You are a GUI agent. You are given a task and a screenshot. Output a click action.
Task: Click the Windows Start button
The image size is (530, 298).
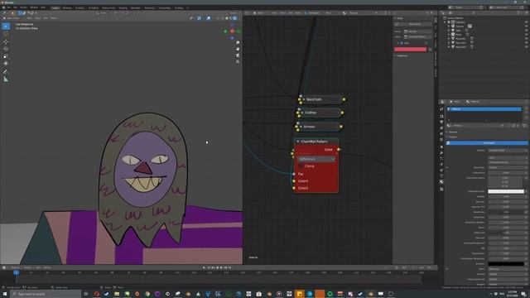tap(5, 294)
